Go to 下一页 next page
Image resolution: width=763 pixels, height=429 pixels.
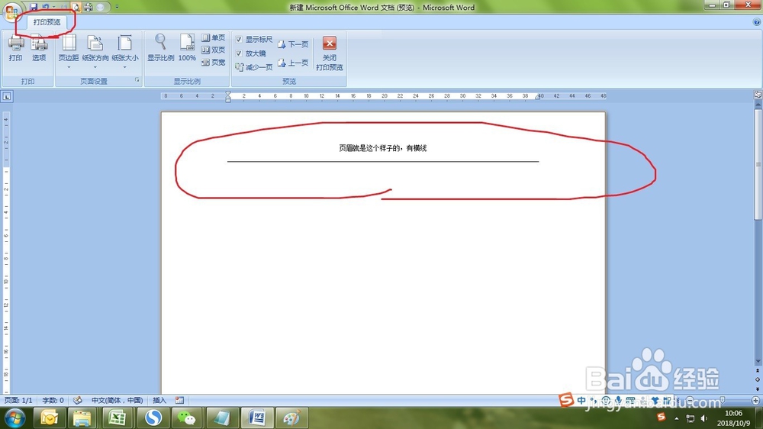point(293,44)
